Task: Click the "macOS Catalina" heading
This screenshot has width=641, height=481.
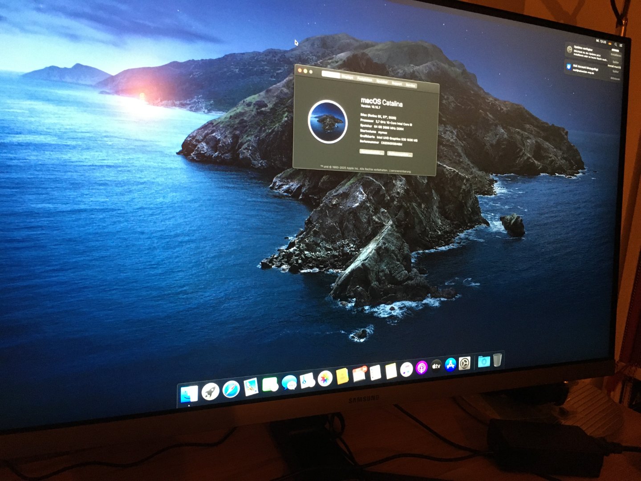Action: (381, 102)
